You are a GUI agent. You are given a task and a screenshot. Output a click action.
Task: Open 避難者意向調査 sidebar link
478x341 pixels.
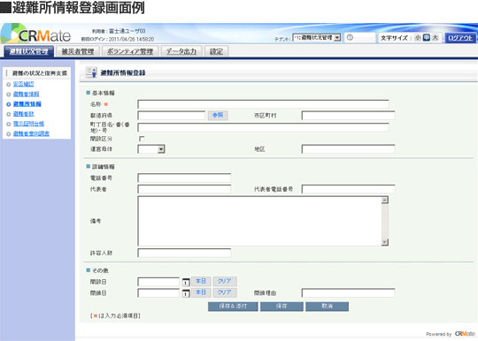(31, 133)
